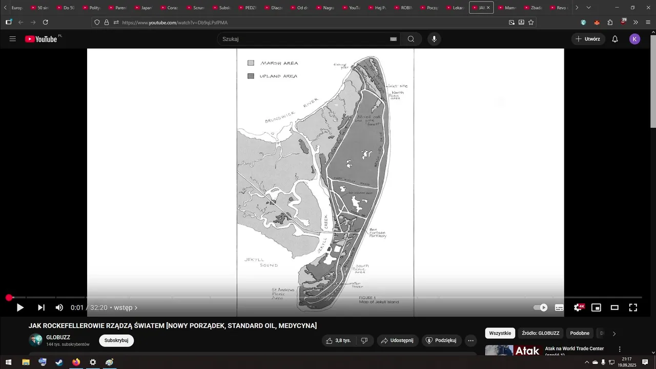The width and height of the screenshot is (656, 369).
Task: Open YouTube notifications bell
Action: coord(615,39)
